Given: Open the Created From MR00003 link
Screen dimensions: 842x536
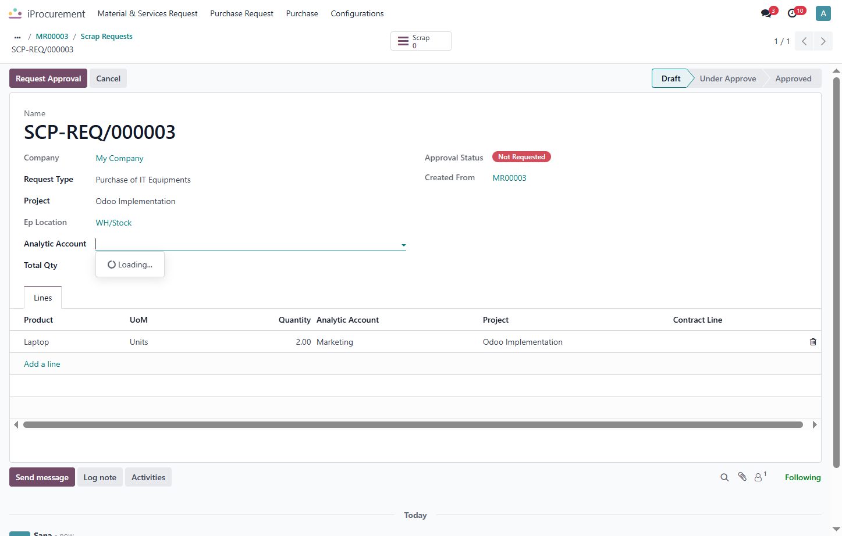Looking at the screenshot, I should 509,178.
